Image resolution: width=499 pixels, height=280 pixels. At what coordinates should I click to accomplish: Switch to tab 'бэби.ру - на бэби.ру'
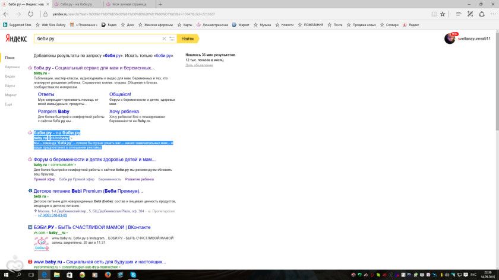click(76, 4)
